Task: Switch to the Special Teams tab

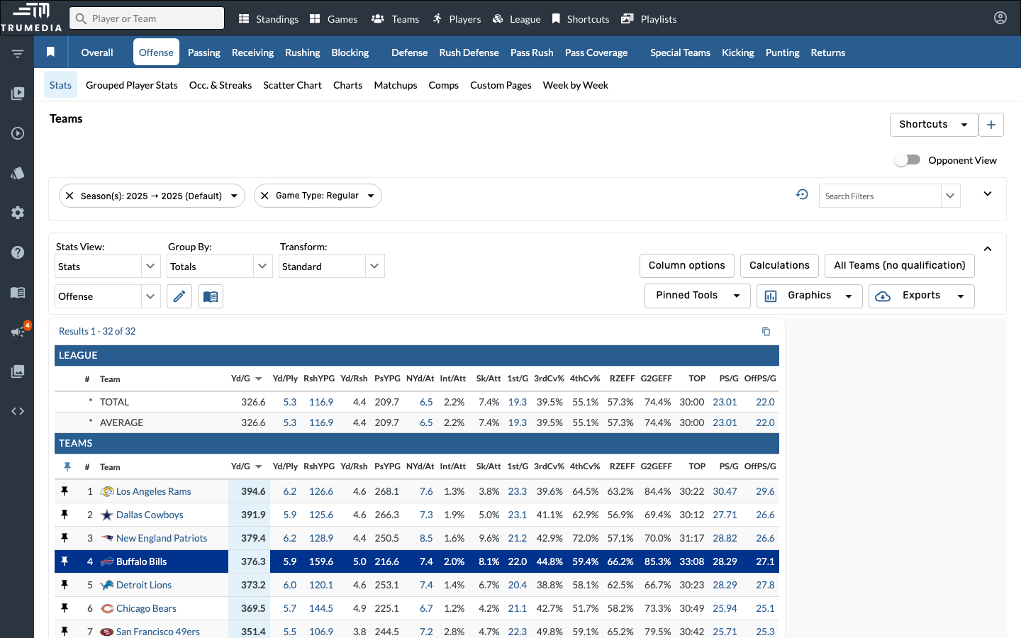Action: click(680, 52)
